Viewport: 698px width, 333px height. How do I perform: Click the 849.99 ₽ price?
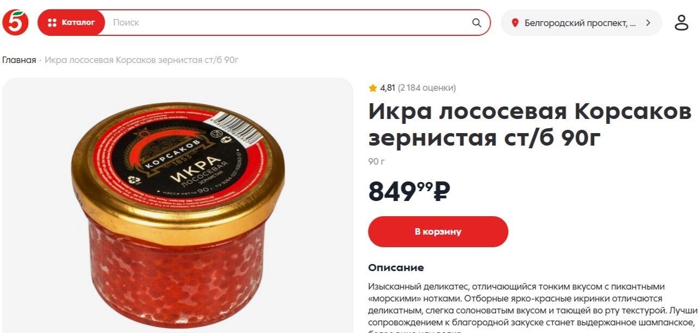409,191
